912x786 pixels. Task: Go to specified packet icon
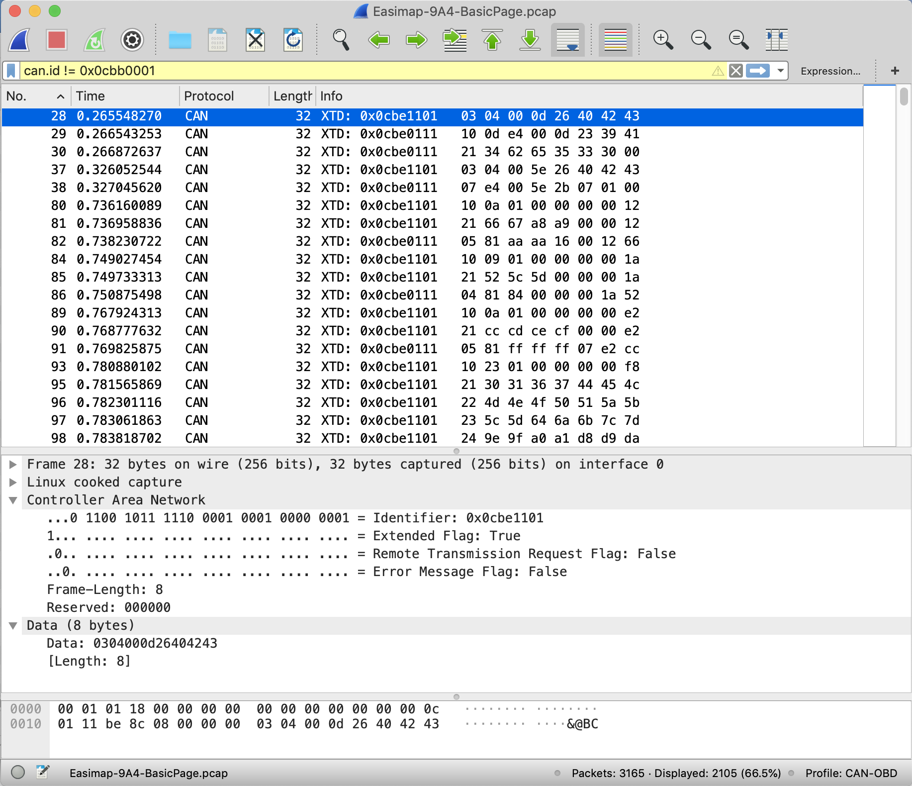point(455,40)
